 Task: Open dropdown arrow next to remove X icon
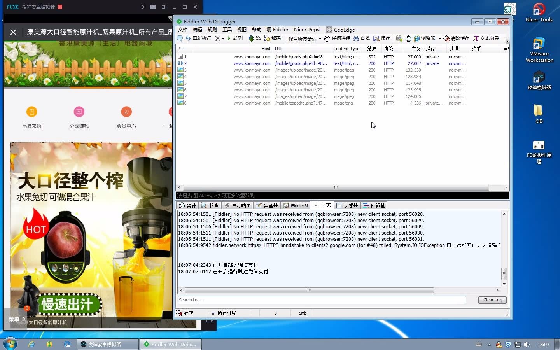tap(222, 38)
